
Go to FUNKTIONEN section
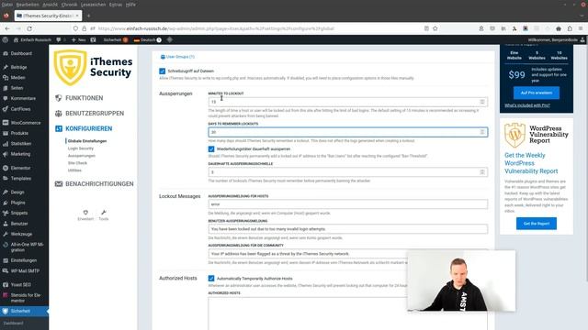(x=84, y=98)
